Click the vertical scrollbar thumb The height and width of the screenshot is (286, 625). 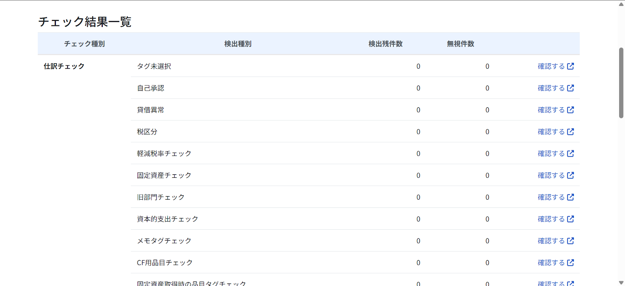click(621, 83)
